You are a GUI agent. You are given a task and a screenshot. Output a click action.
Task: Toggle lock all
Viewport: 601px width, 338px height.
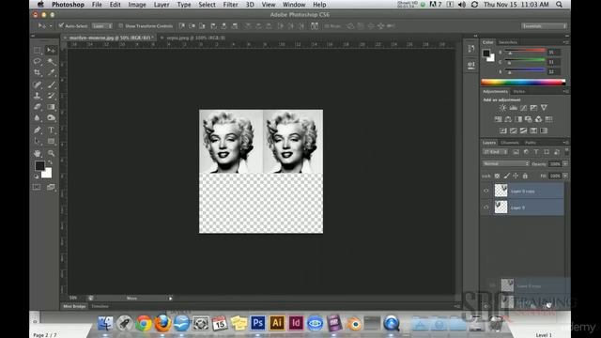pos(525,176)
